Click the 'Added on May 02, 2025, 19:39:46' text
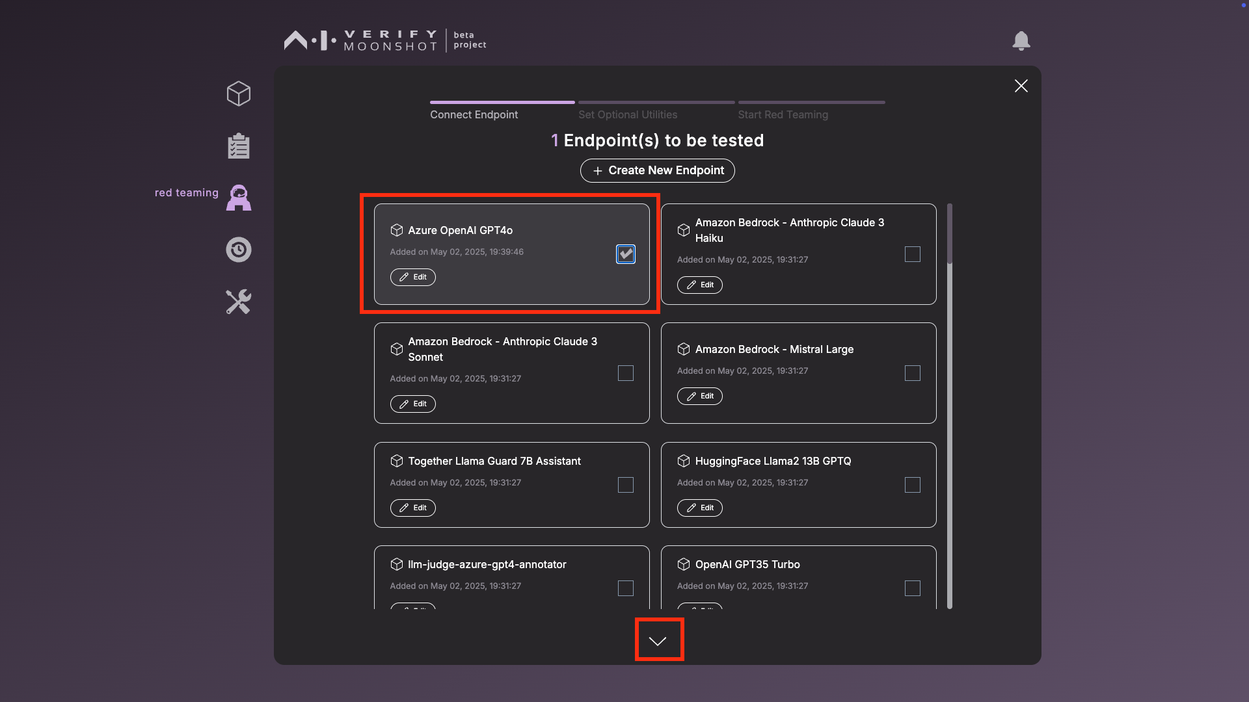Image resolution: width=1249 pixels, height=702 pixels. pyautogui.click(x=457, y=252)
